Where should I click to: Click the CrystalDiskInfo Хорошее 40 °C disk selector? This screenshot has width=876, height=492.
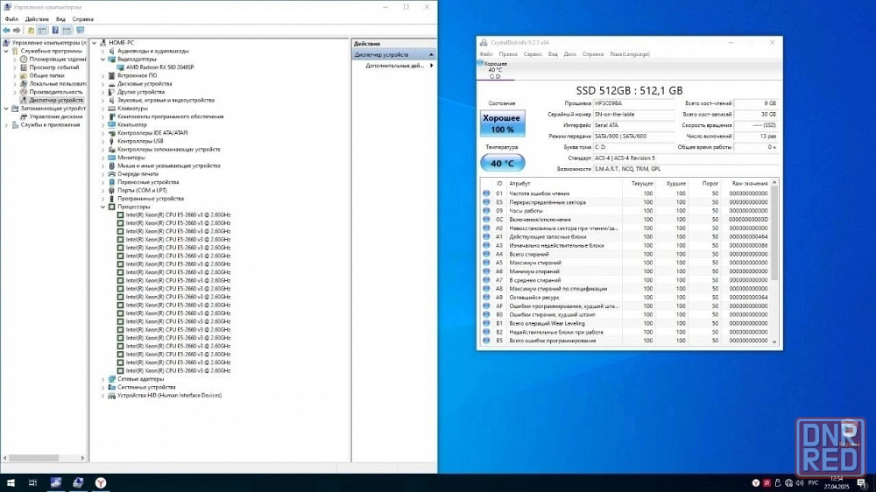tap(495, 70)
